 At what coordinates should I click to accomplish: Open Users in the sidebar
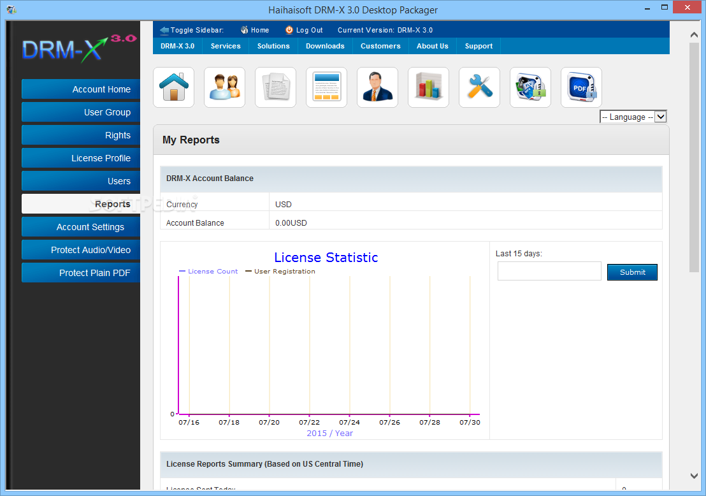point(81,181)
